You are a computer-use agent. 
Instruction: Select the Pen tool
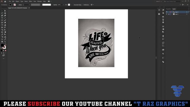click(x=2, y=15)
